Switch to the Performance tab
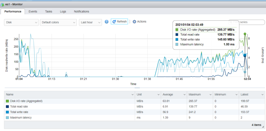Viewport: 266px width, 131px height. coord(13,12)
